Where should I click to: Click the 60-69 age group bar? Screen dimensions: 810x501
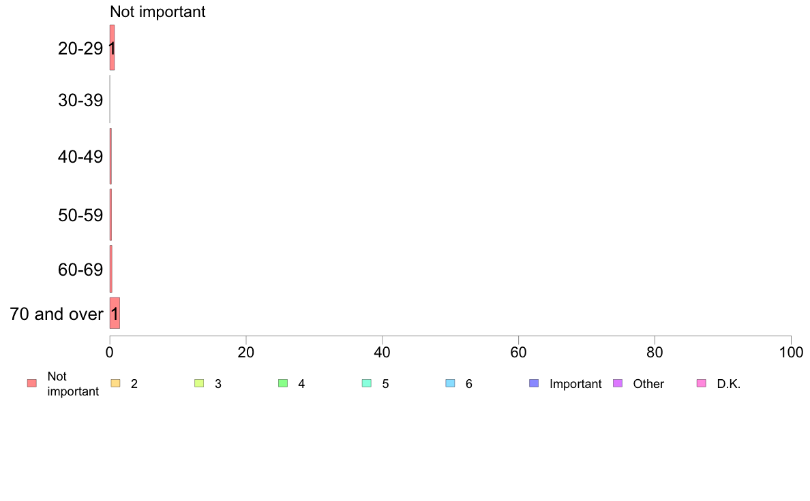tap(111, 269)
